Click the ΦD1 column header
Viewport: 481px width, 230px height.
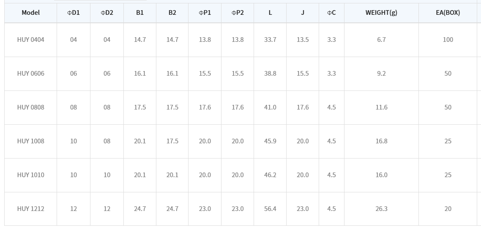[74, 13]
